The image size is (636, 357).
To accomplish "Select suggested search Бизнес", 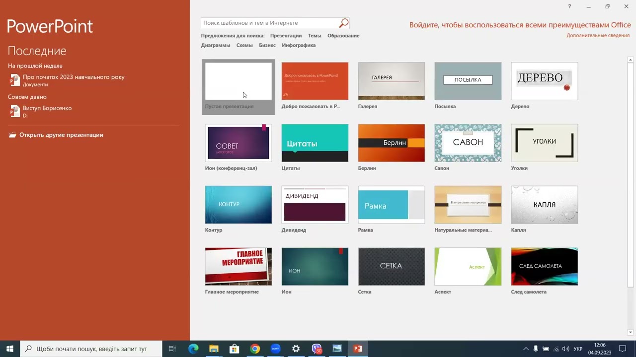I will tap(267, 45).
